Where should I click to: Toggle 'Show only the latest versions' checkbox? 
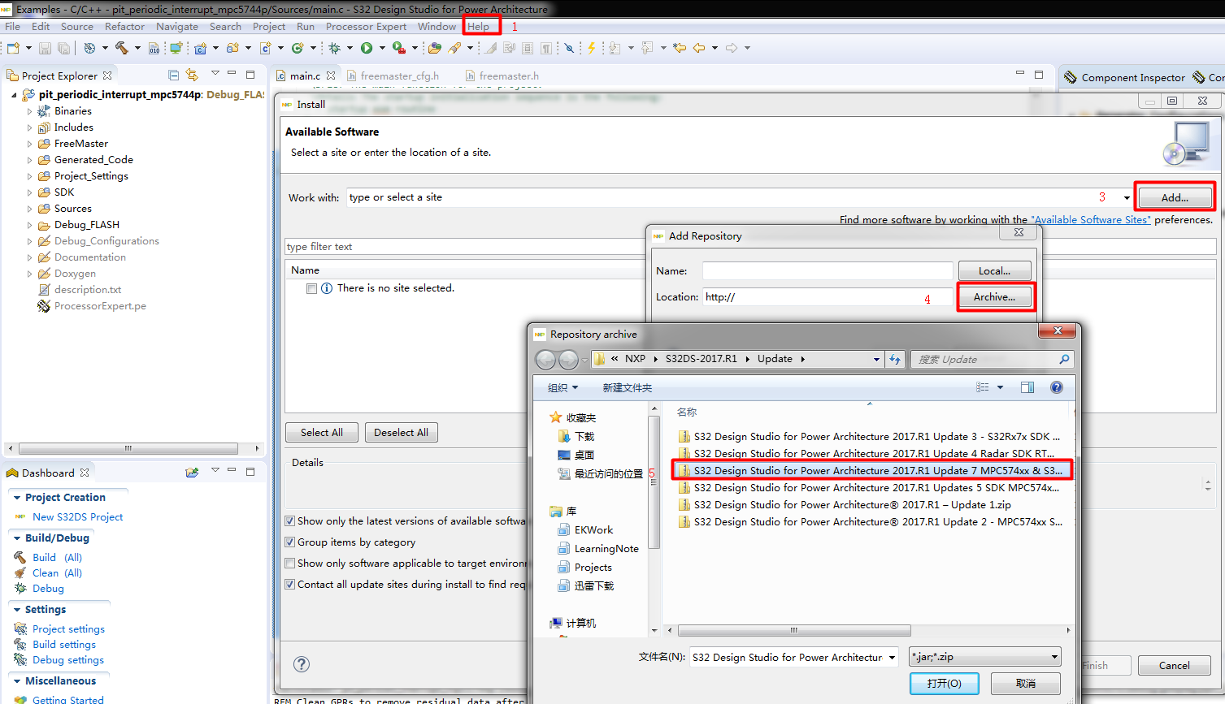(290, 521)
